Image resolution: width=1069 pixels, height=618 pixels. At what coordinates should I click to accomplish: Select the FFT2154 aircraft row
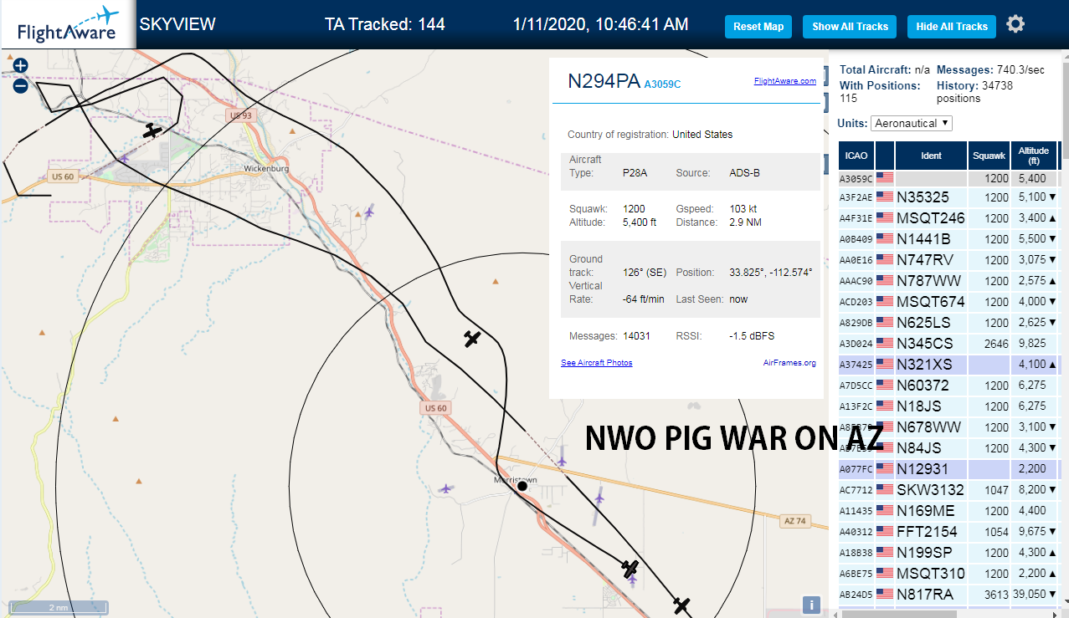click(949, 532)
